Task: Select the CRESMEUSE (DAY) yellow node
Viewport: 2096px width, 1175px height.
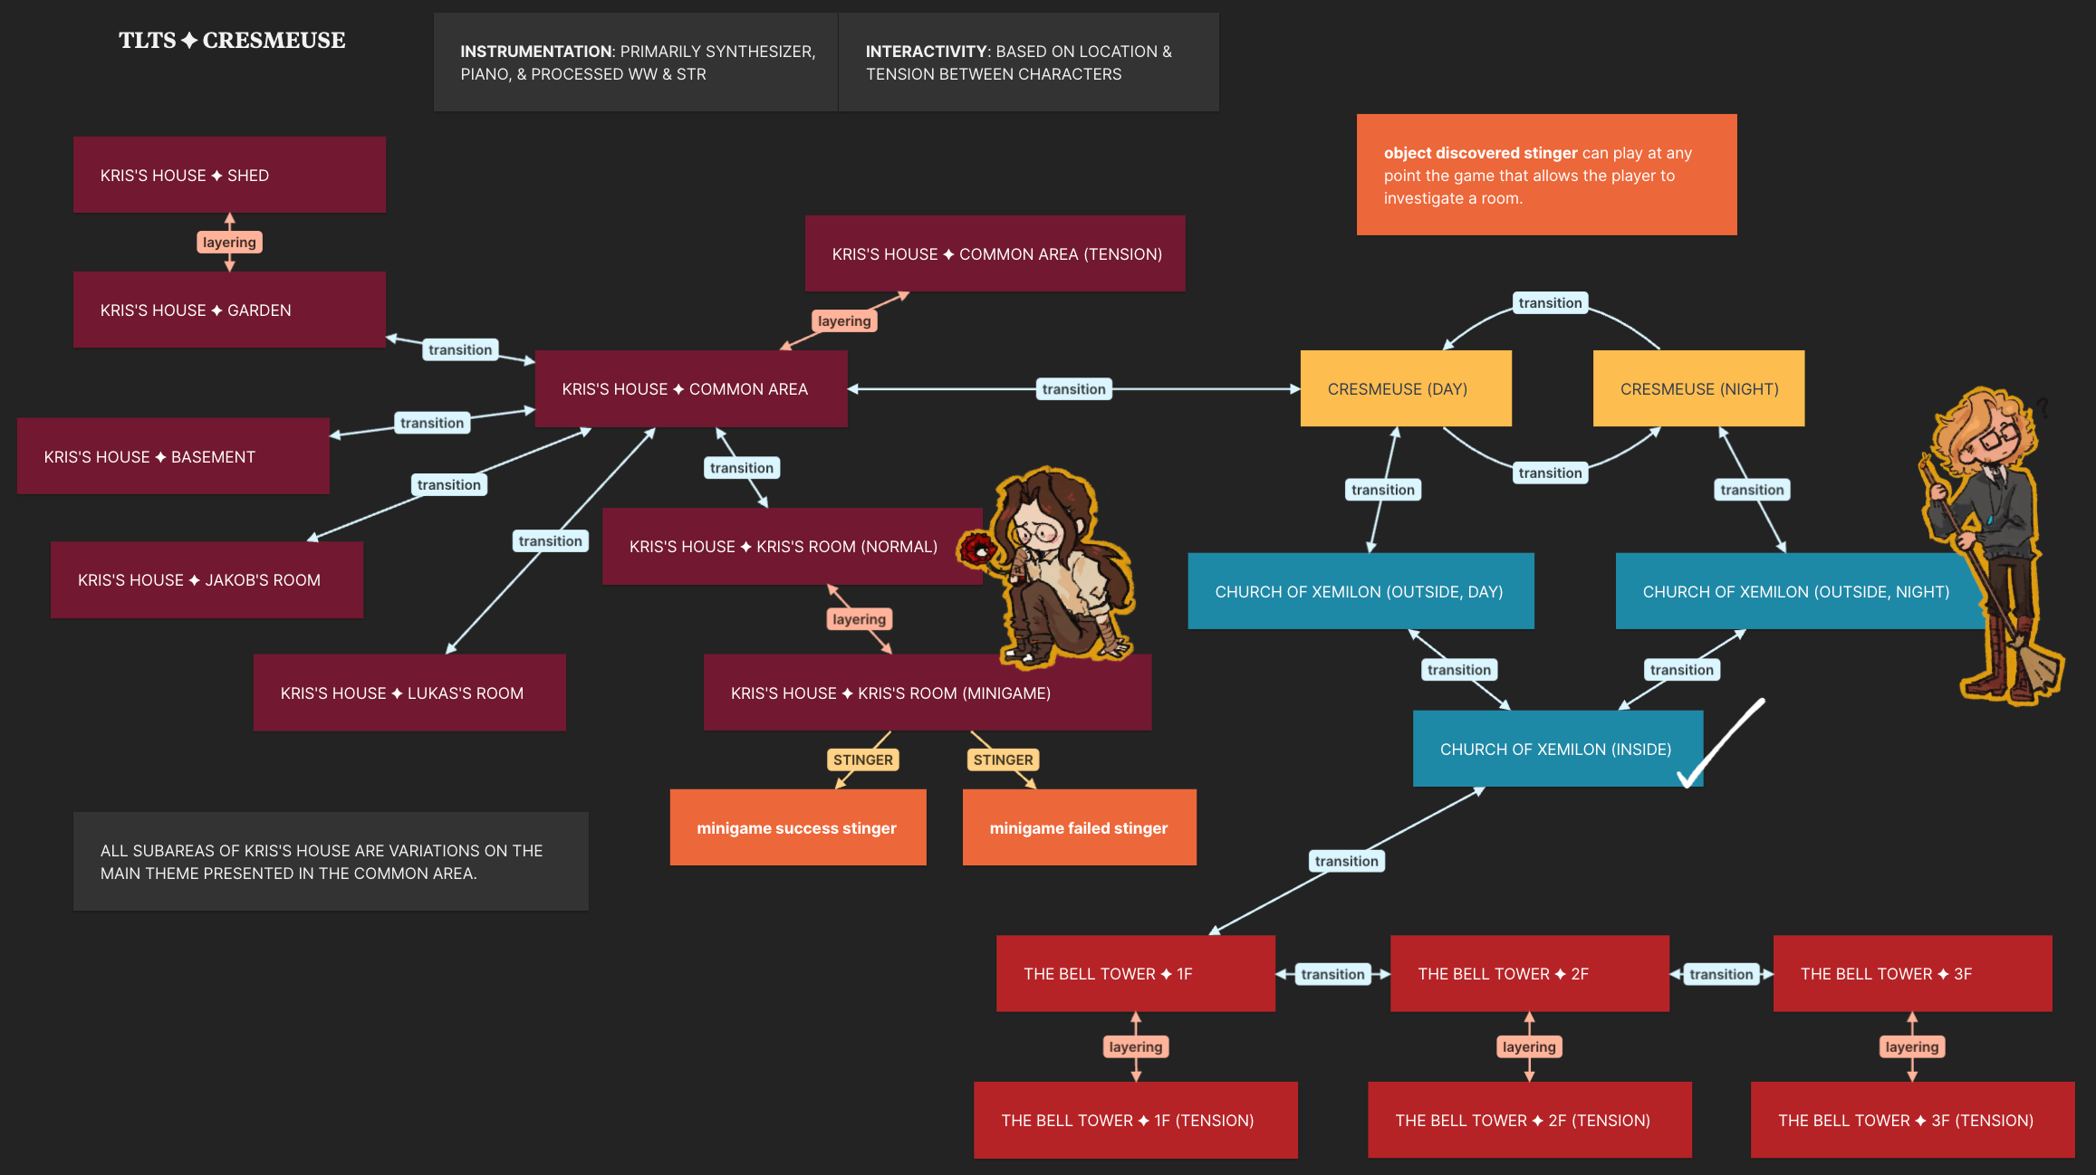Action: click(1406, 388)
